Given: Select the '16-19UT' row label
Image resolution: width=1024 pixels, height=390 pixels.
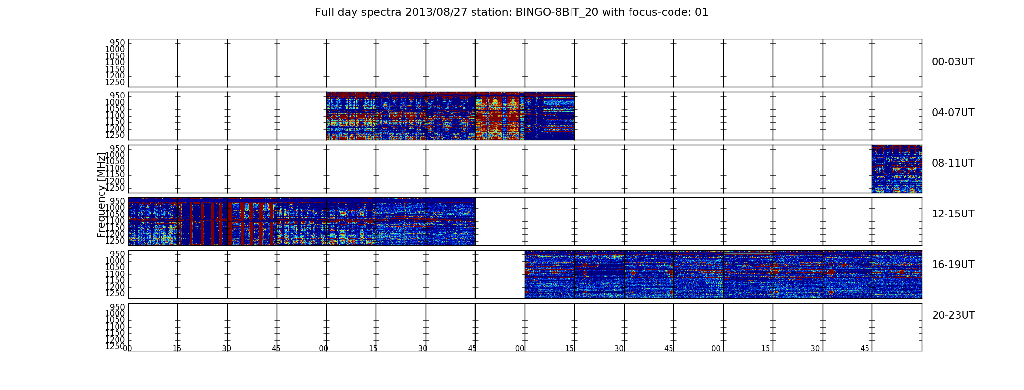Looking at the screenshot, I should [953, 265].
